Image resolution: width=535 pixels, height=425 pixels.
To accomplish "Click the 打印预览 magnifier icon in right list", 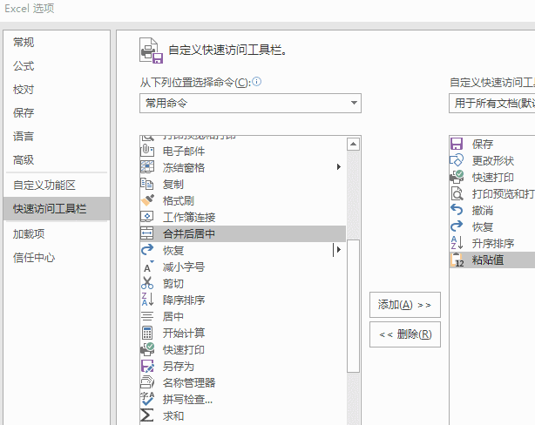I will 457,193.
